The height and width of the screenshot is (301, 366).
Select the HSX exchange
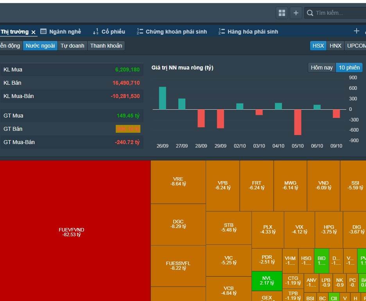pyautogui.click(x=318, y=46)
